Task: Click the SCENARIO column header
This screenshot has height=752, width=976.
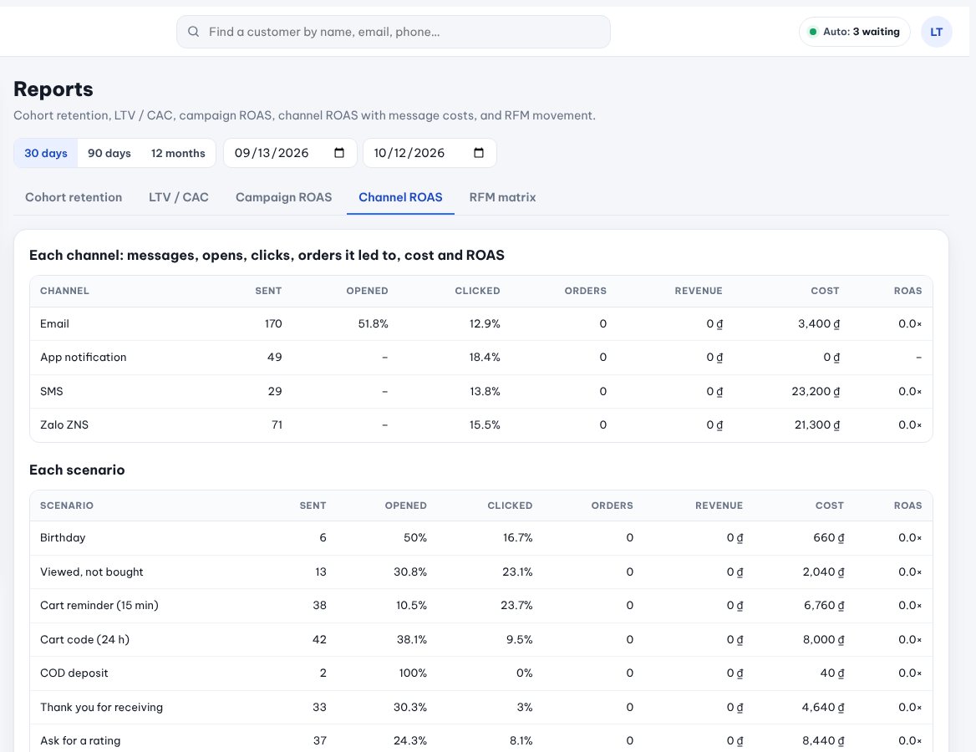Action: click(67, 506)
